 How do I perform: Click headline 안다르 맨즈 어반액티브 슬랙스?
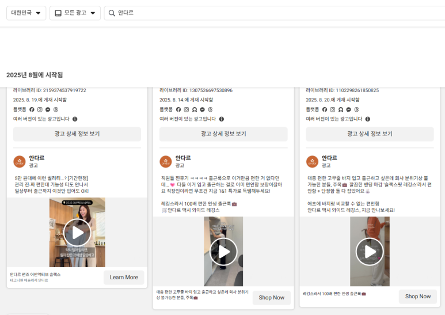click(x=35, y=275)
